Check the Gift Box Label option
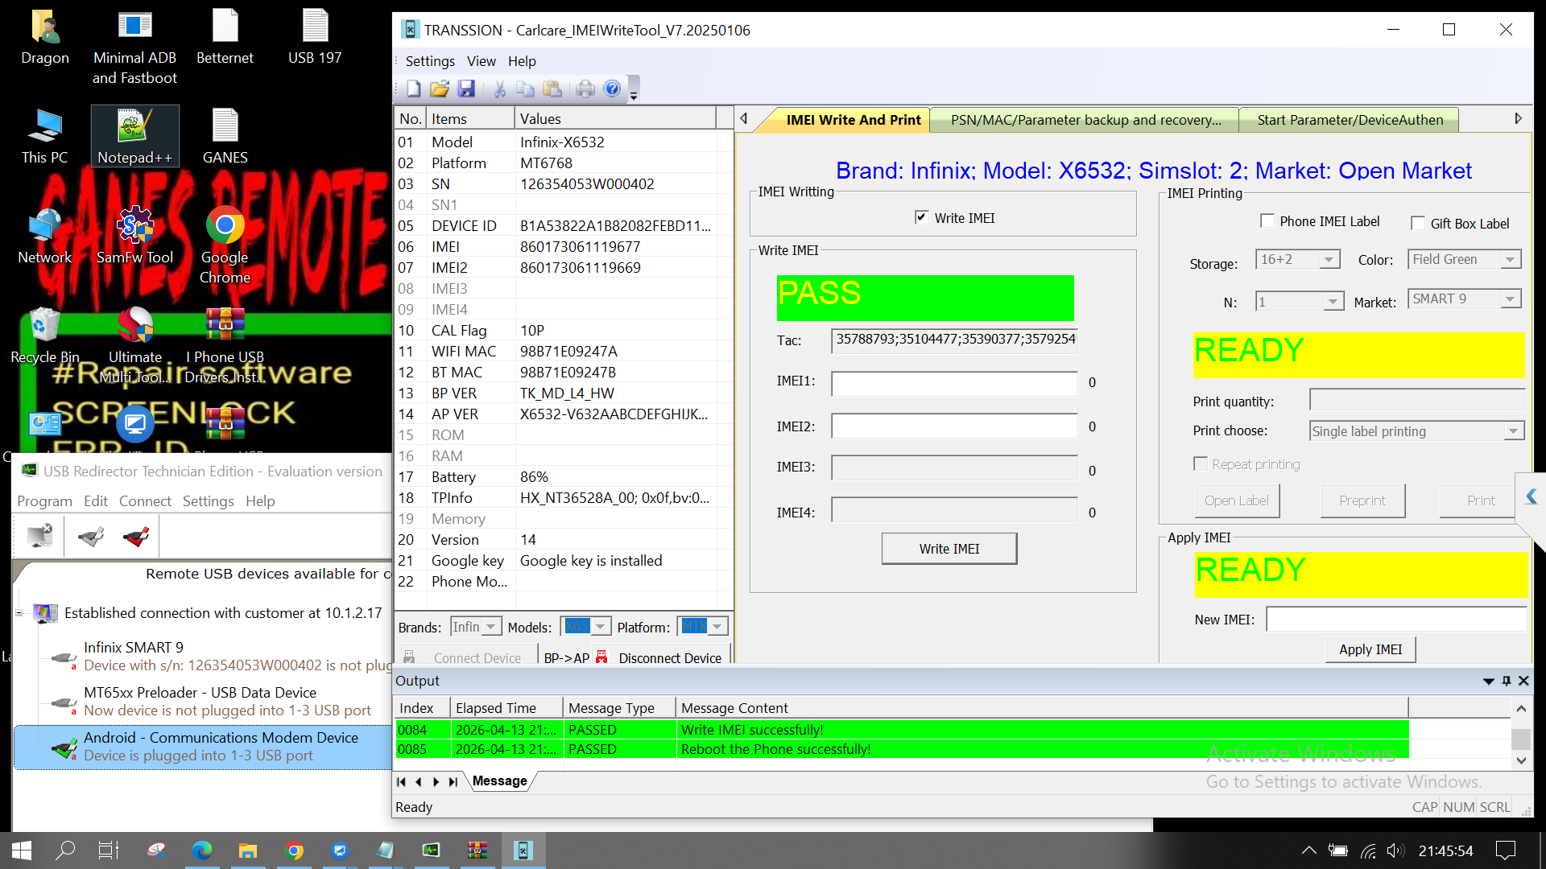Screen dimensions: 1546x869 click(1418, 223)
